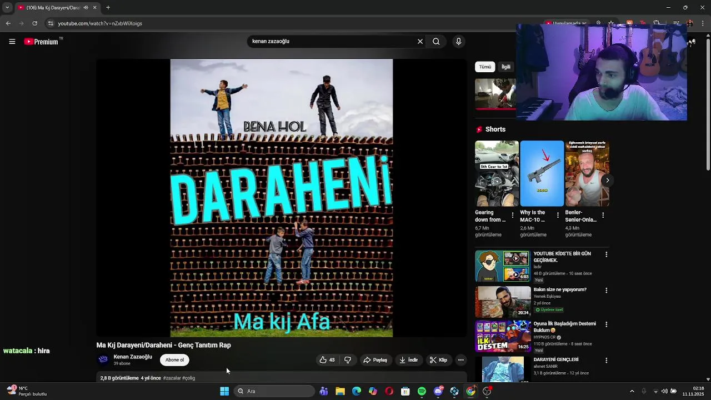Open the weather widget showing 16°C

coord(27,391)
